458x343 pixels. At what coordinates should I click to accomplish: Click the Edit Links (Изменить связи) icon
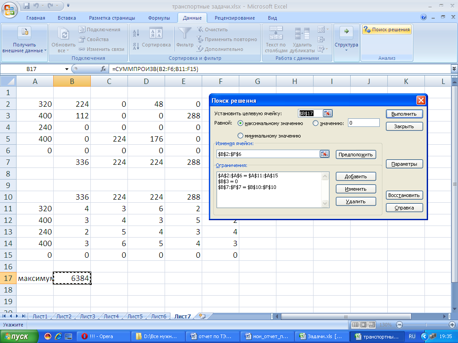(x=82, y=49)
